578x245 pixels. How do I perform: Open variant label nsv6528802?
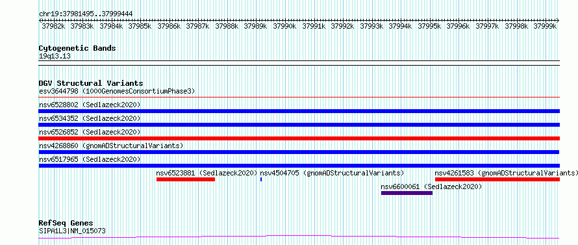[90, 105]
